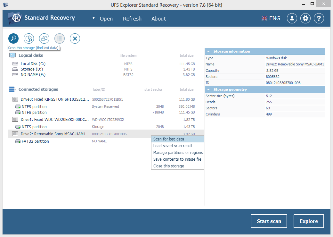Click the Start scan button
Image resolution: width=333 pixels, height=237 pixels.
click(269, 221)
